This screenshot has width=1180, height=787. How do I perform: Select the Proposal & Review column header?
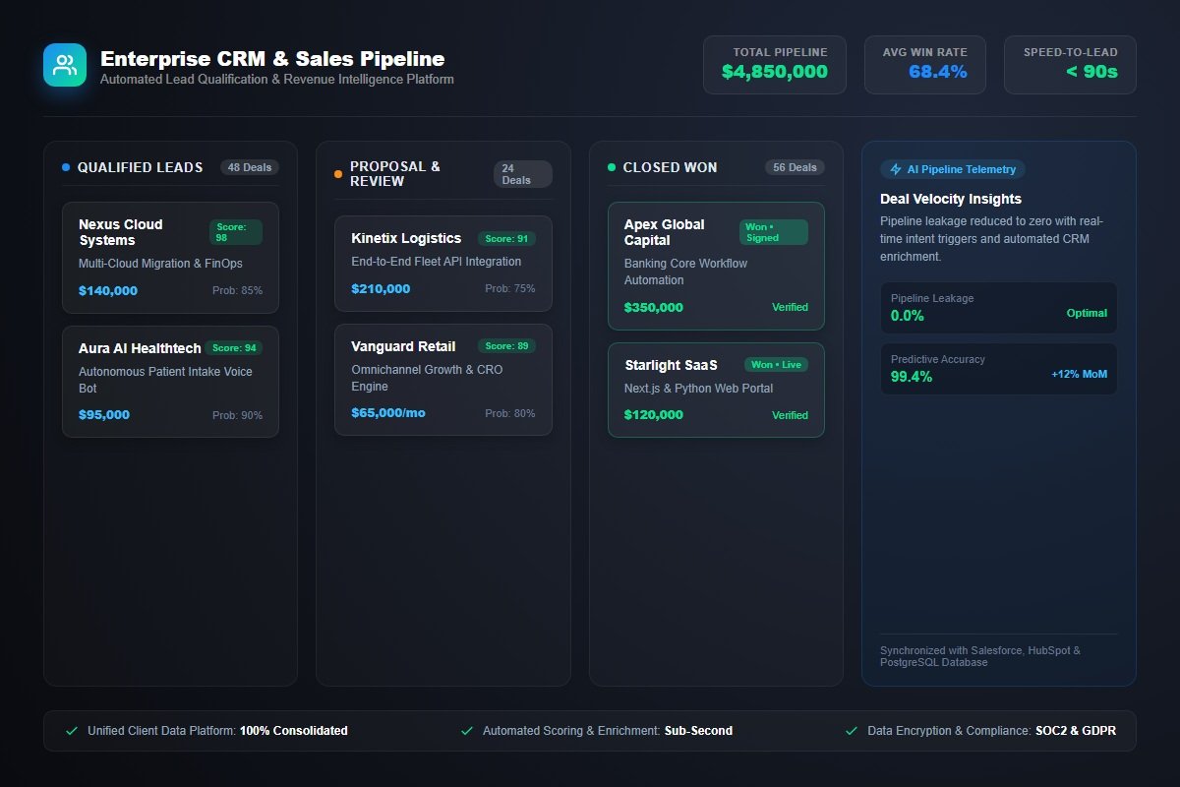click(x=395, y=174)
